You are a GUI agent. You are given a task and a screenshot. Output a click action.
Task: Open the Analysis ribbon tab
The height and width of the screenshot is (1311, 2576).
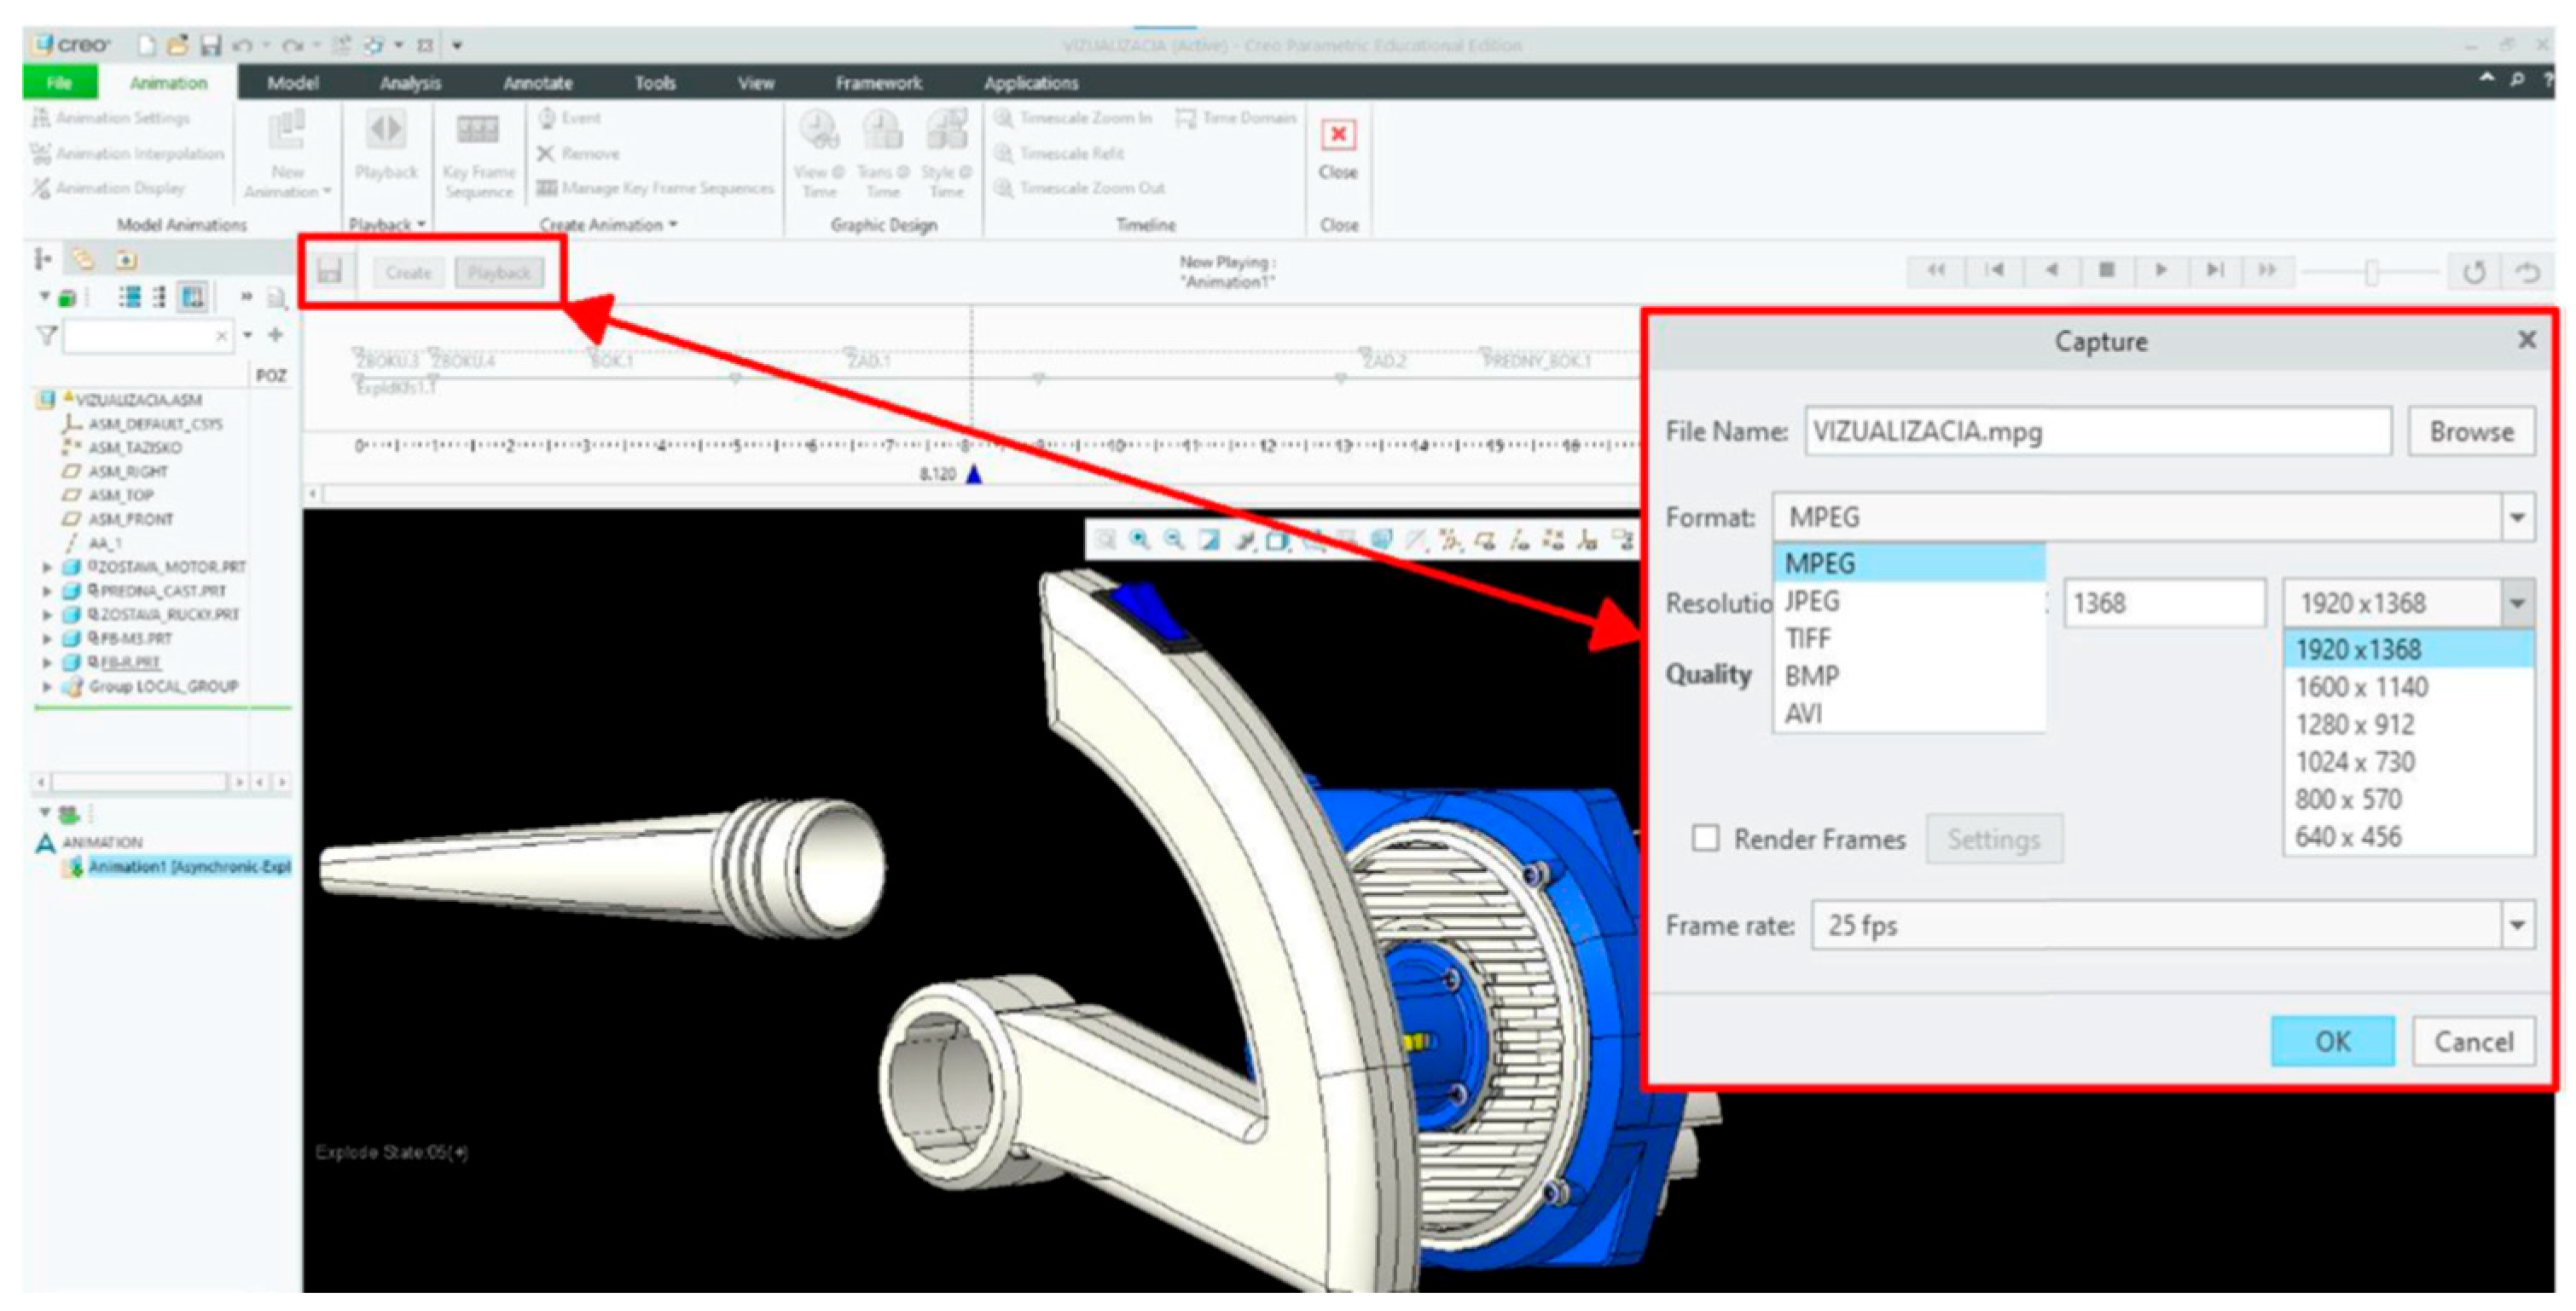coord(410,83)
